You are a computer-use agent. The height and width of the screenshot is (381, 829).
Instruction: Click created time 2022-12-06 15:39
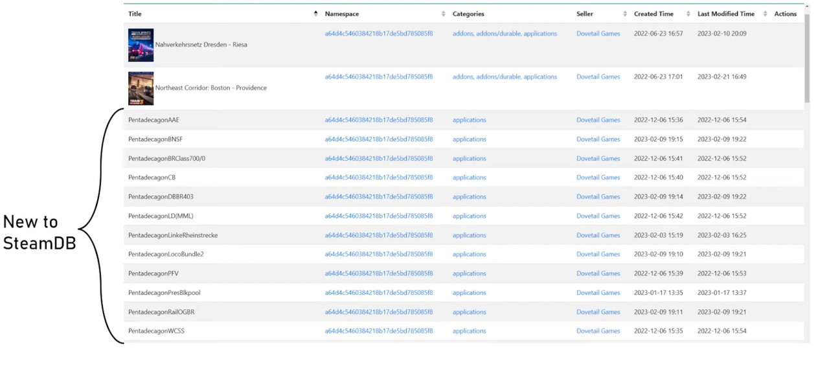658,273
